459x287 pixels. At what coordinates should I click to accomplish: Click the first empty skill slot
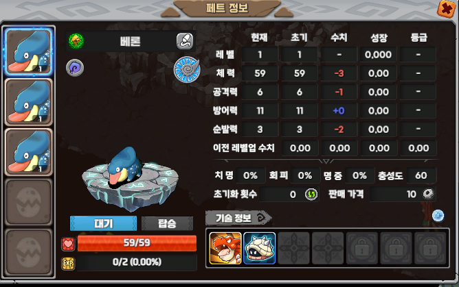293,248
